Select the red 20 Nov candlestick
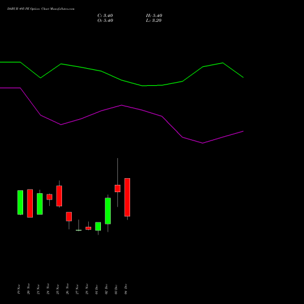 (x=30, y=203)
